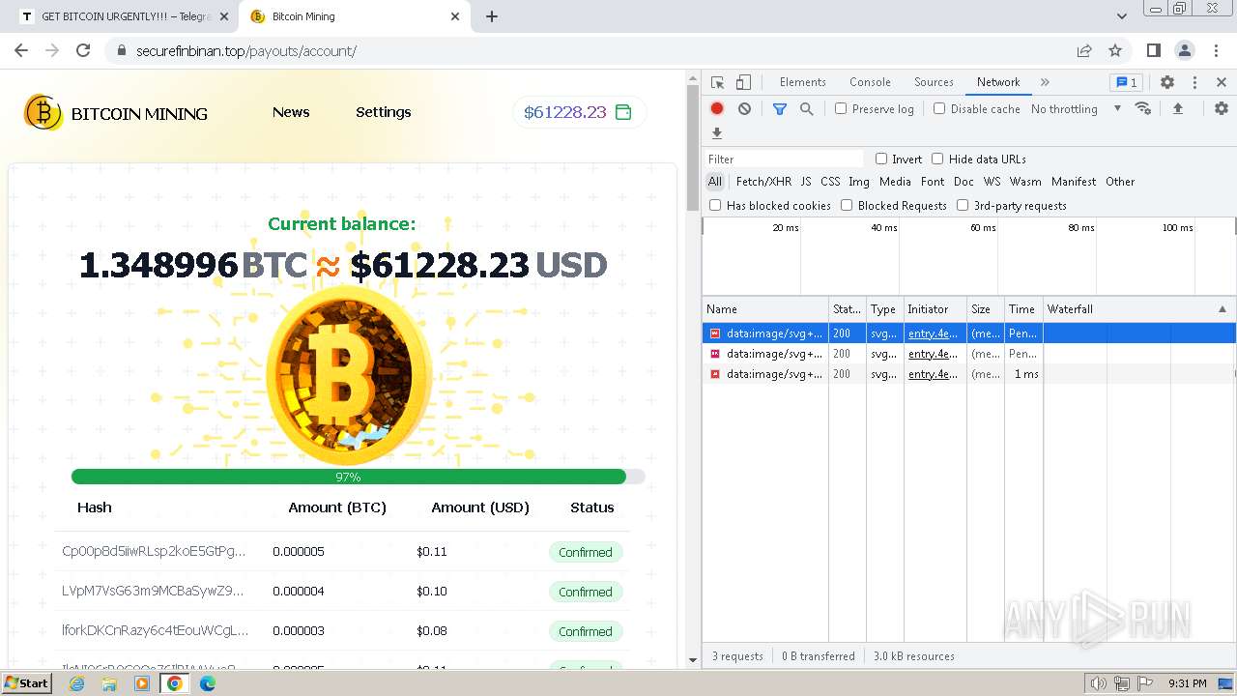The image size is (1237, 696).
Task: Open Edge browser from taskbar
Action: [x=208, y=683]
